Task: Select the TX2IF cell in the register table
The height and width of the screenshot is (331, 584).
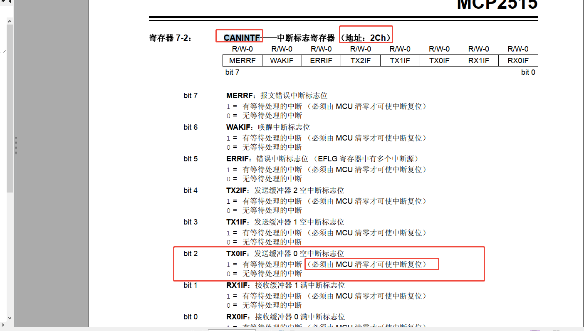Action: [361, 61]
